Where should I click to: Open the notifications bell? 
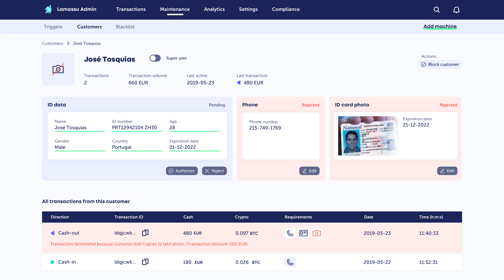pyautogui.click(x=456, y=10)
